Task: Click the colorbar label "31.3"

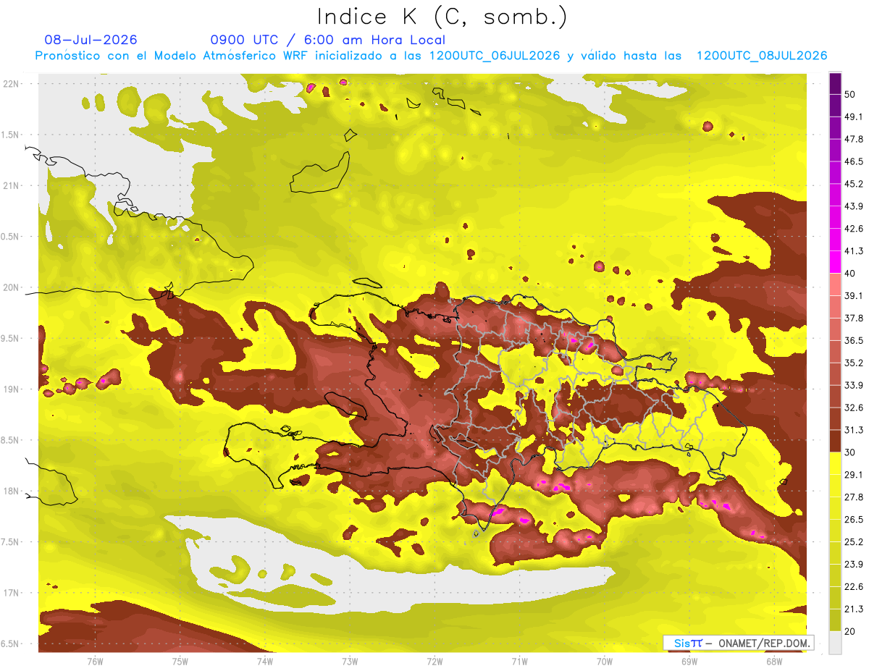Action: tap(853, 430)
